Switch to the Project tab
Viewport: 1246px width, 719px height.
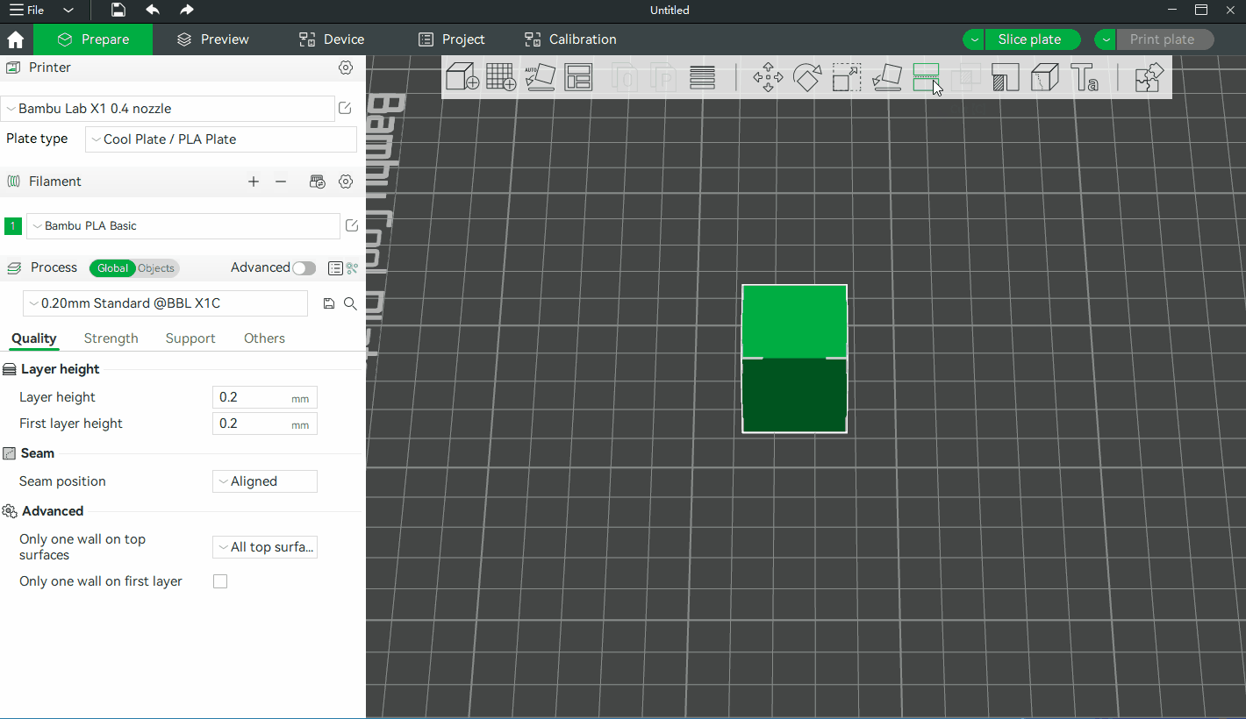coord(452,39)
